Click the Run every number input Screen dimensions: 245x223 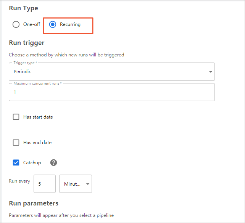(45, 184)
